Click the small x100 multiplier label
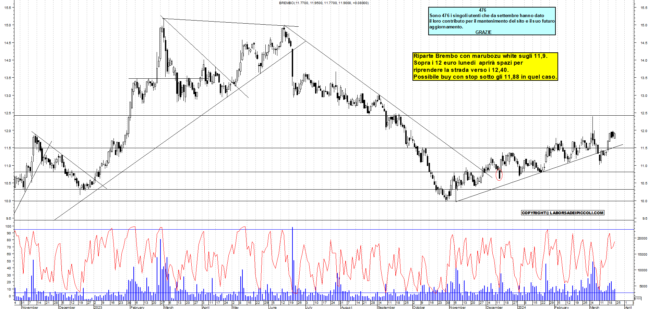 click(638, 298)
